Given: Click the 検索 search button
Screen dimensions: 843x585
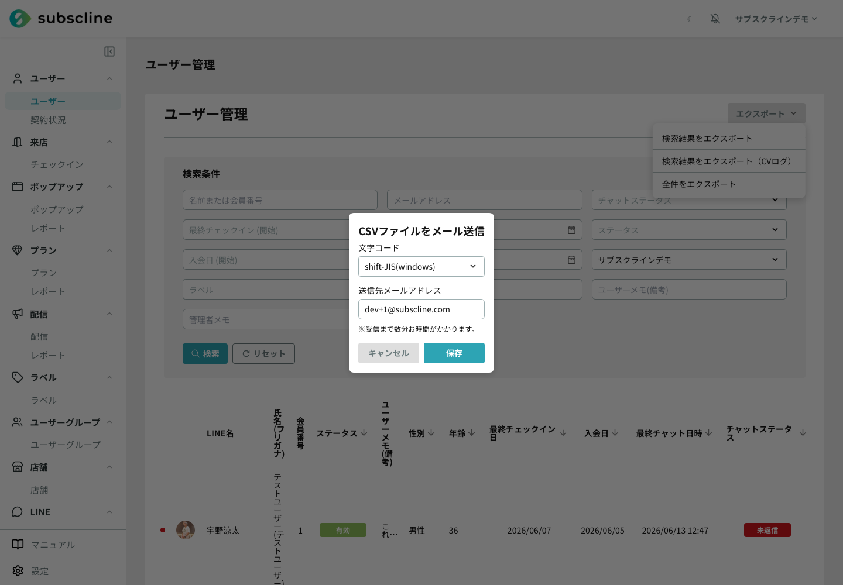Looking at the screenshot, I should point(205,353).
